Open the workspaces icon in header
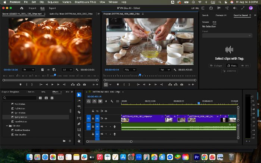Screen dimensions: 261x163 point(203,8)
